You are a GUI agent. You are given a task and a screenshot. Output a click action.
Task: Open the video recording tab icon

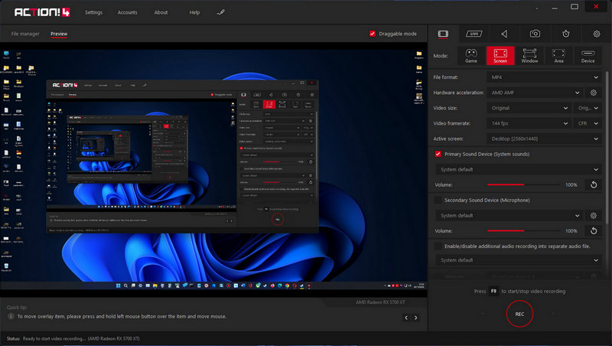pyautogui.click(x=443, y=34)
